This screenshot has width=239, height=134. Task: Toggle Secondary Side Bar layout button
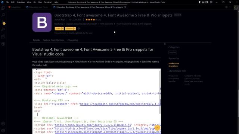click(x=207, y=2)
